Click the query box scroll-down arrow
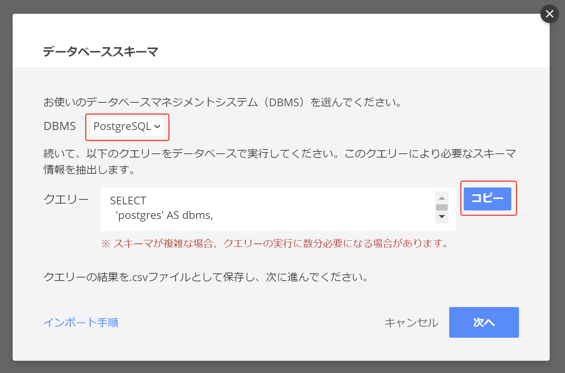Screen dimensions: 565x373 click(442, 217)
